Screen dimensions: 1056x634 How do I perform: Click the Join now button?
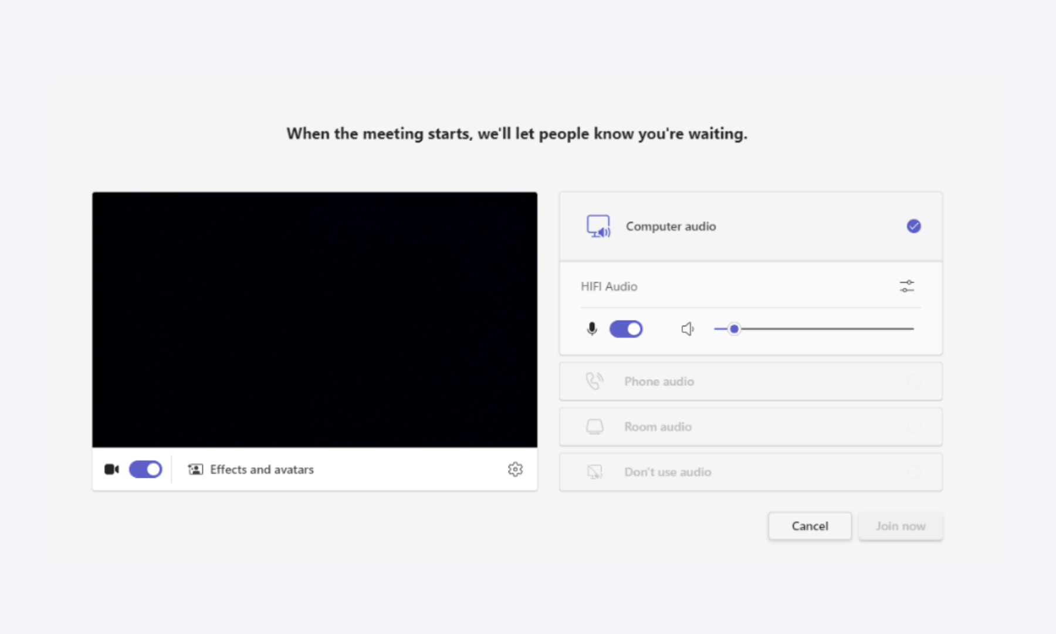[901, 526]
